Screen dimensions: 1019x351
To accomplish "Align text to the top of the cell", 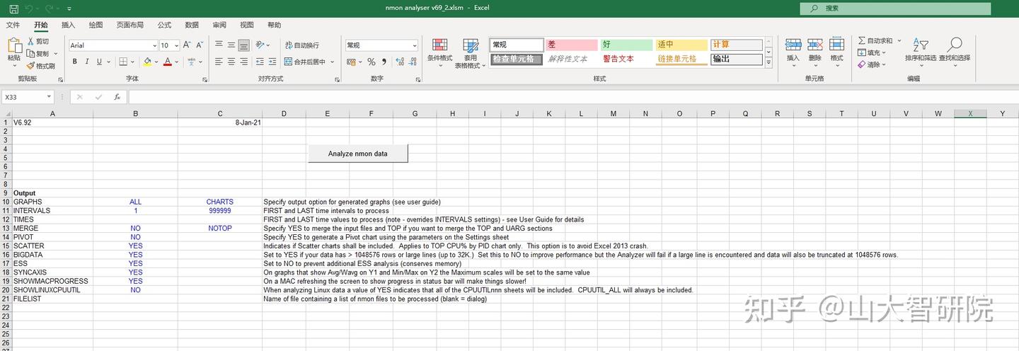I will tap(219, 45).
